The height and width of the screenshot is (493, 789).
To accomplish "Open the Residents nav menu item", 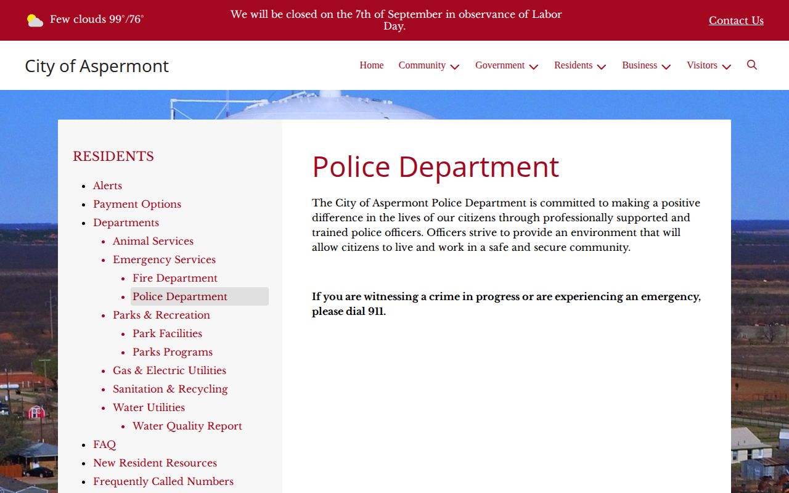I will pos(573,65).
